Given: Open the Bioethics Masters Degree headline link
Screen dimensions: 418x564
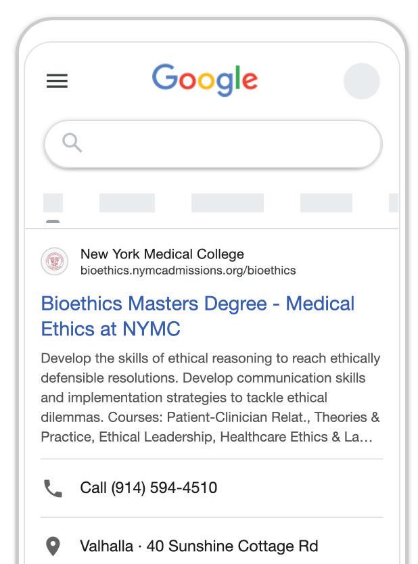Looking at the screenshot, I should [x=197, y=316].
